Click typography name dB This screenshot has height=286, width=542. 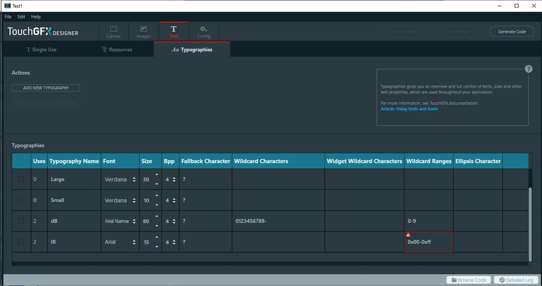pyautogui.click(x=54, y=221)
